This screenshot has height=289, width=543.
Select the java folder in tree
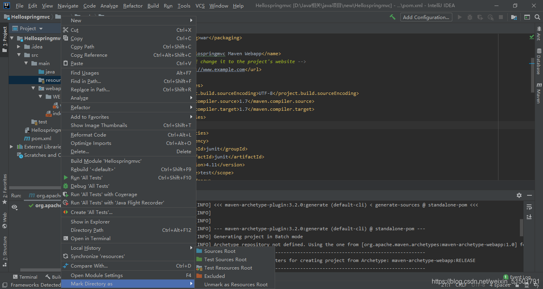coord(47,72)
